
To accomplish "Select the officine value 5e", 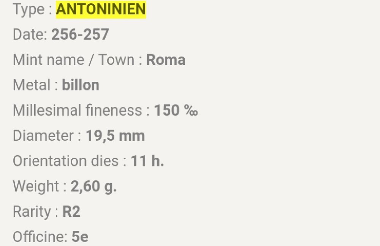I will pos(80,237).
